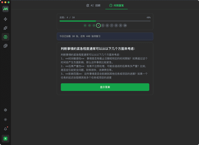
Task: Toggle the sun theme icon
Action: click(x=5, y=120)
